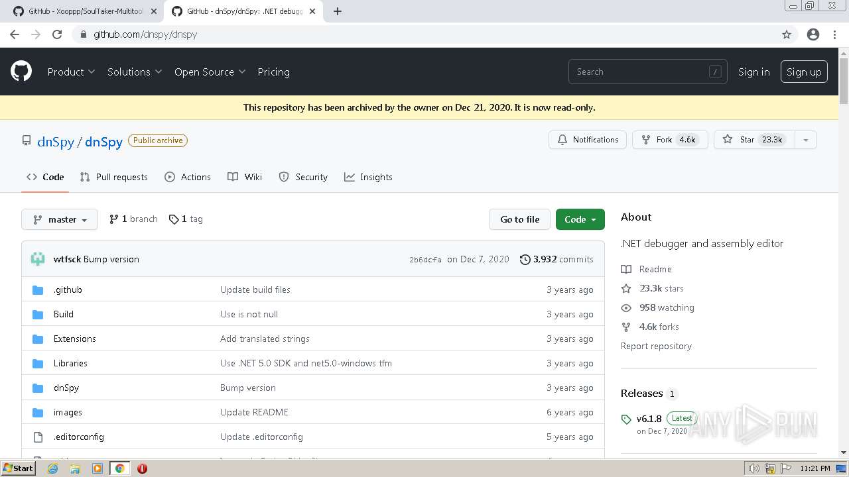Open the Chrome taskbar icon
Viewport: 849px width, 477px height.
[120, 468]
